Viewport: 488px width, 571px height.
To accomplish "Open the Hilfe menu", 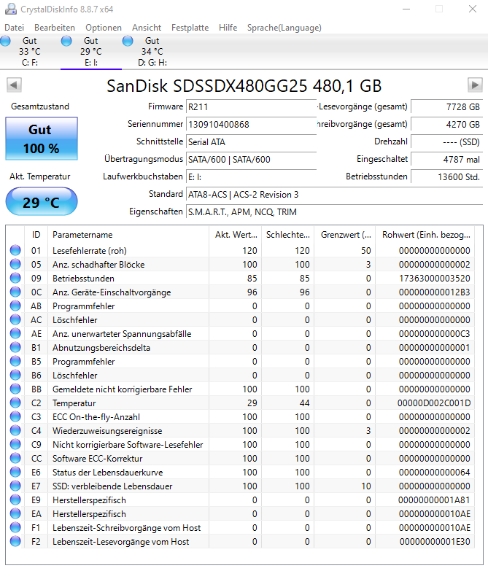I will (228, 28).
